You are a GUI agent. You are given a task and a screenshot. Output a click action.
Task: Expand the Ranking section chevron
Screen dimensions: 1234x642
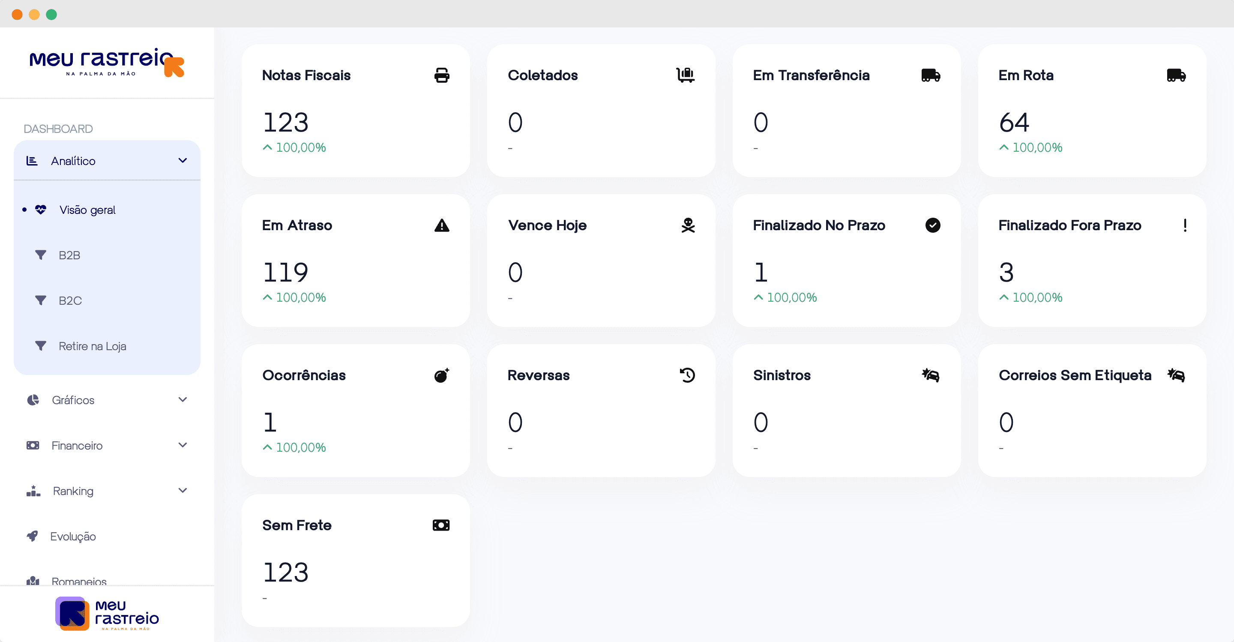[183, 491]
